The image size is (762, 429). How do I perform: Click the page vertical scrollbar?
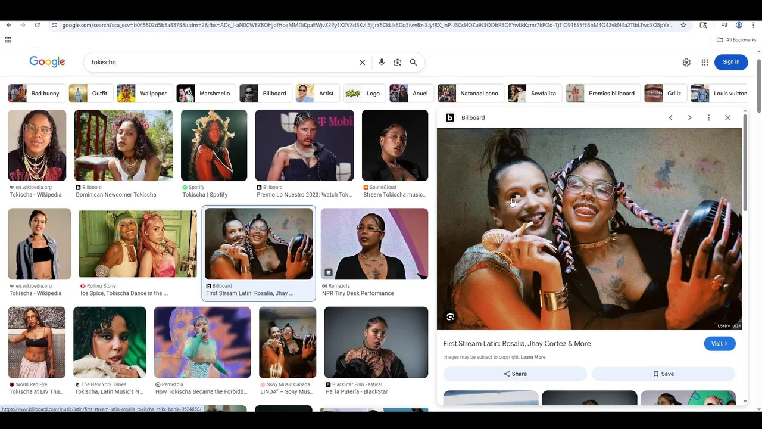tap(759, 85)
